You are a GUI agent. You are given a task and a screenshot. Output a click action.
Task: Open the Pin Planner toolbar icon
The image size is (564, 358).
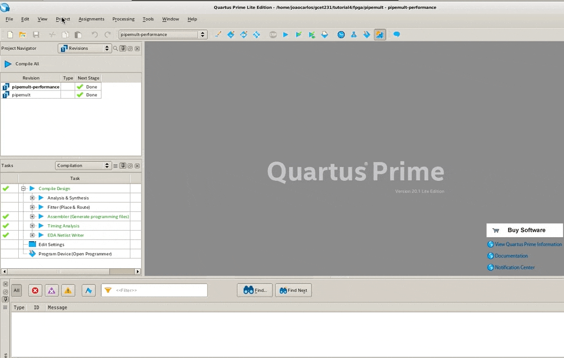pos(244,35)
